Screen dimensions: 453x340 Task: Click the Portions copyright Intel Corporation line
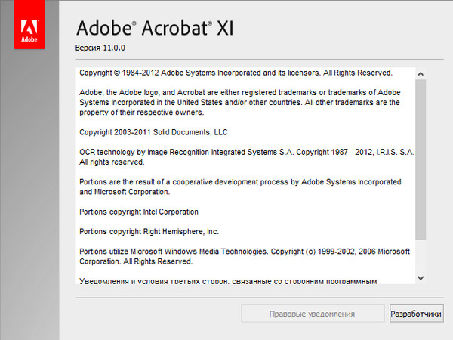click(x=139, y=212)
